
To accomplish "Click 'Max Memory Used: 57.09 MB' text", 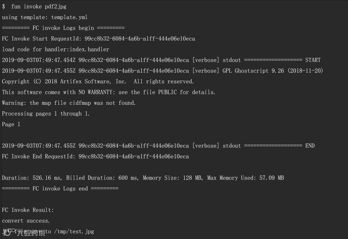I will point(246,178).
